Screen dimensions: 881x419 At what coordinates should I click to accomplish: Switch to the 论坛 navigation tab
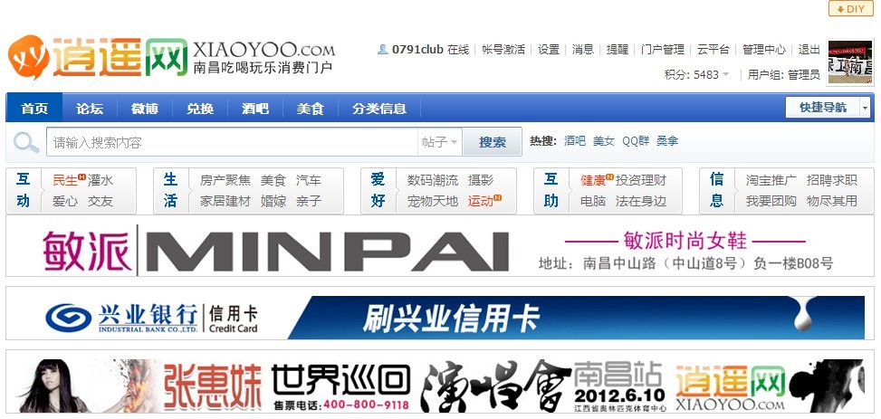coord(90,109)
